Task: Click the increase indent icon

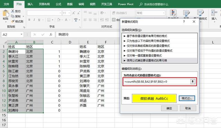Action: point(107,20)
